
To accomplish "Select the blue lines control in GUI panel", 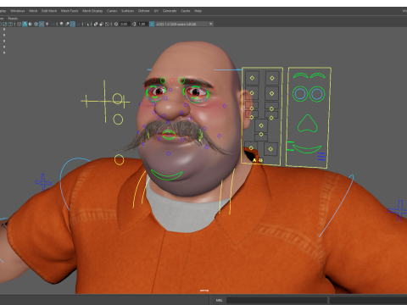I will pos(321,157).
